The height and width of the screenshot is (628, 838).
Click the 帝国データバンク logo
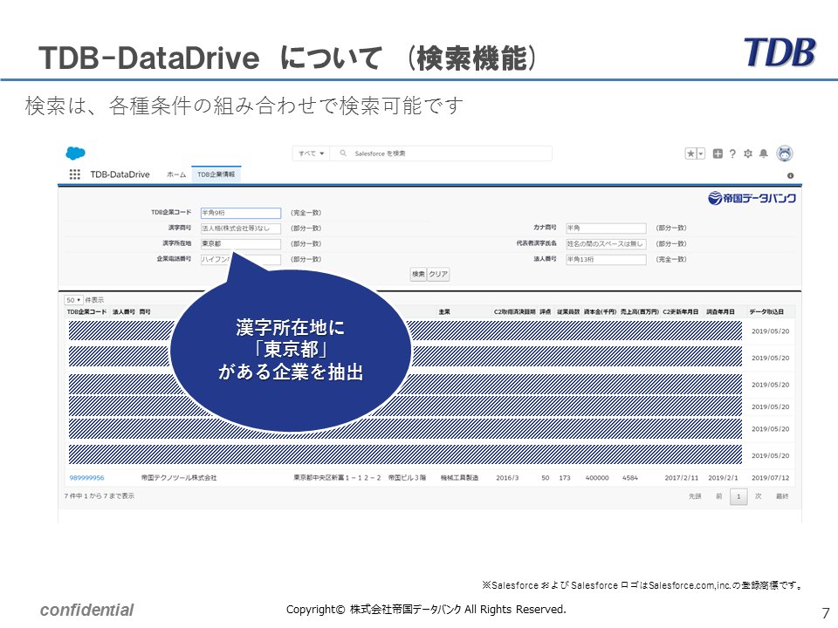(x=752, y=199)
